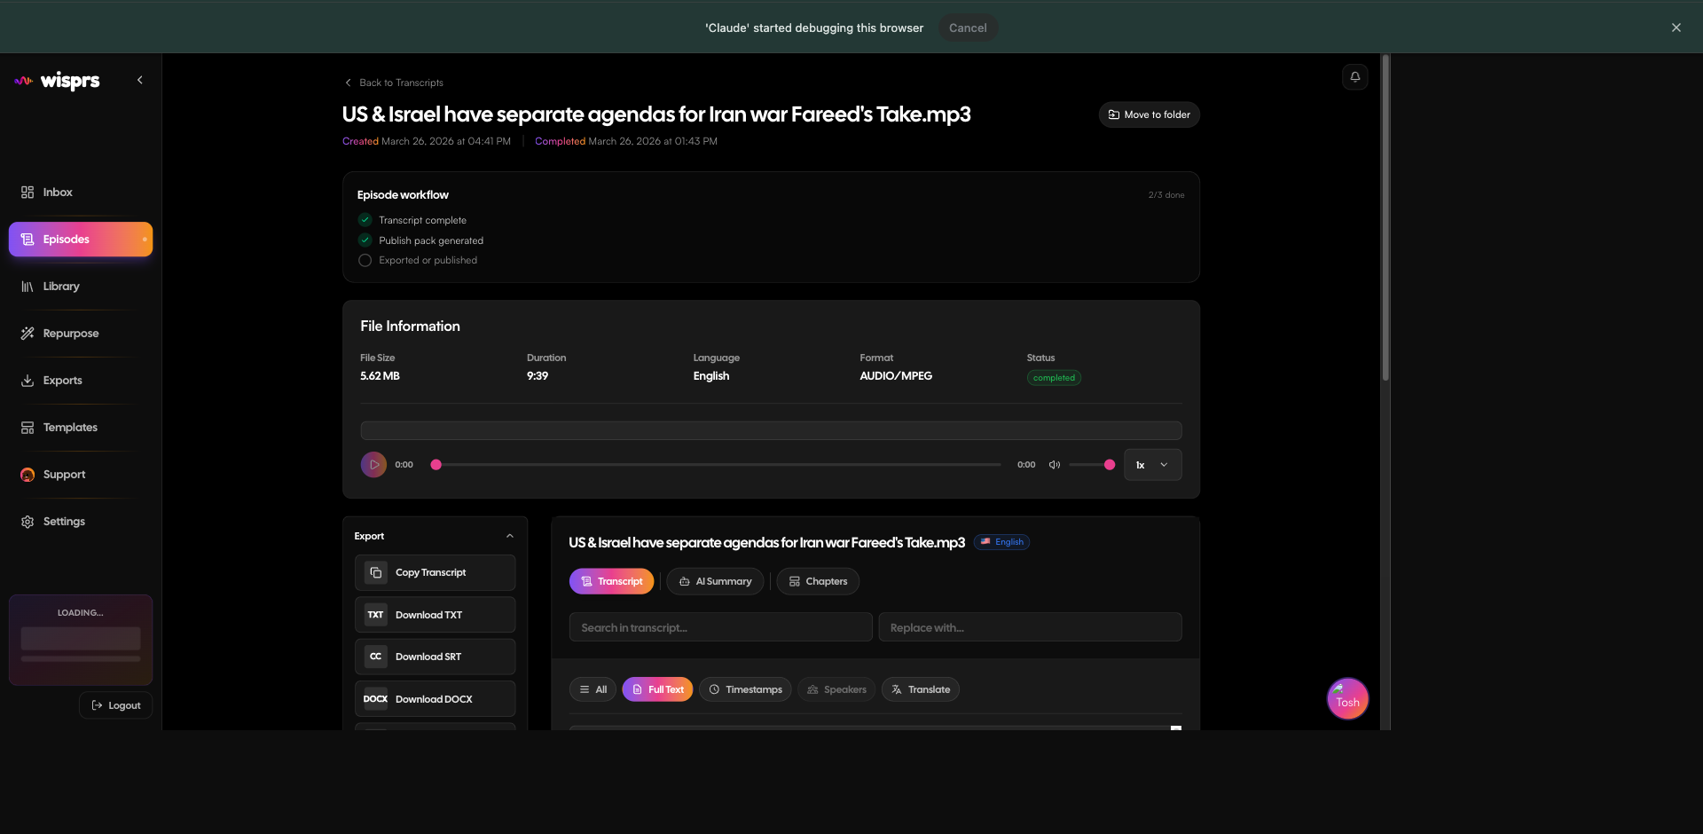Open the 1x playback speed dropdown
The image size is (1703, 834).
pos(1152,465)
